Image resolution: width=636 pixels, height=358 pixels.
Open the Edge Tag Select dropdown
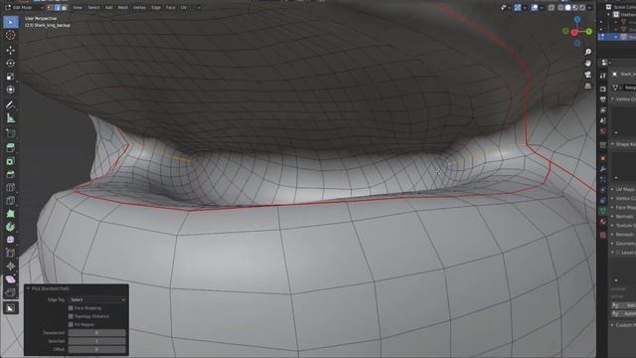97,299
